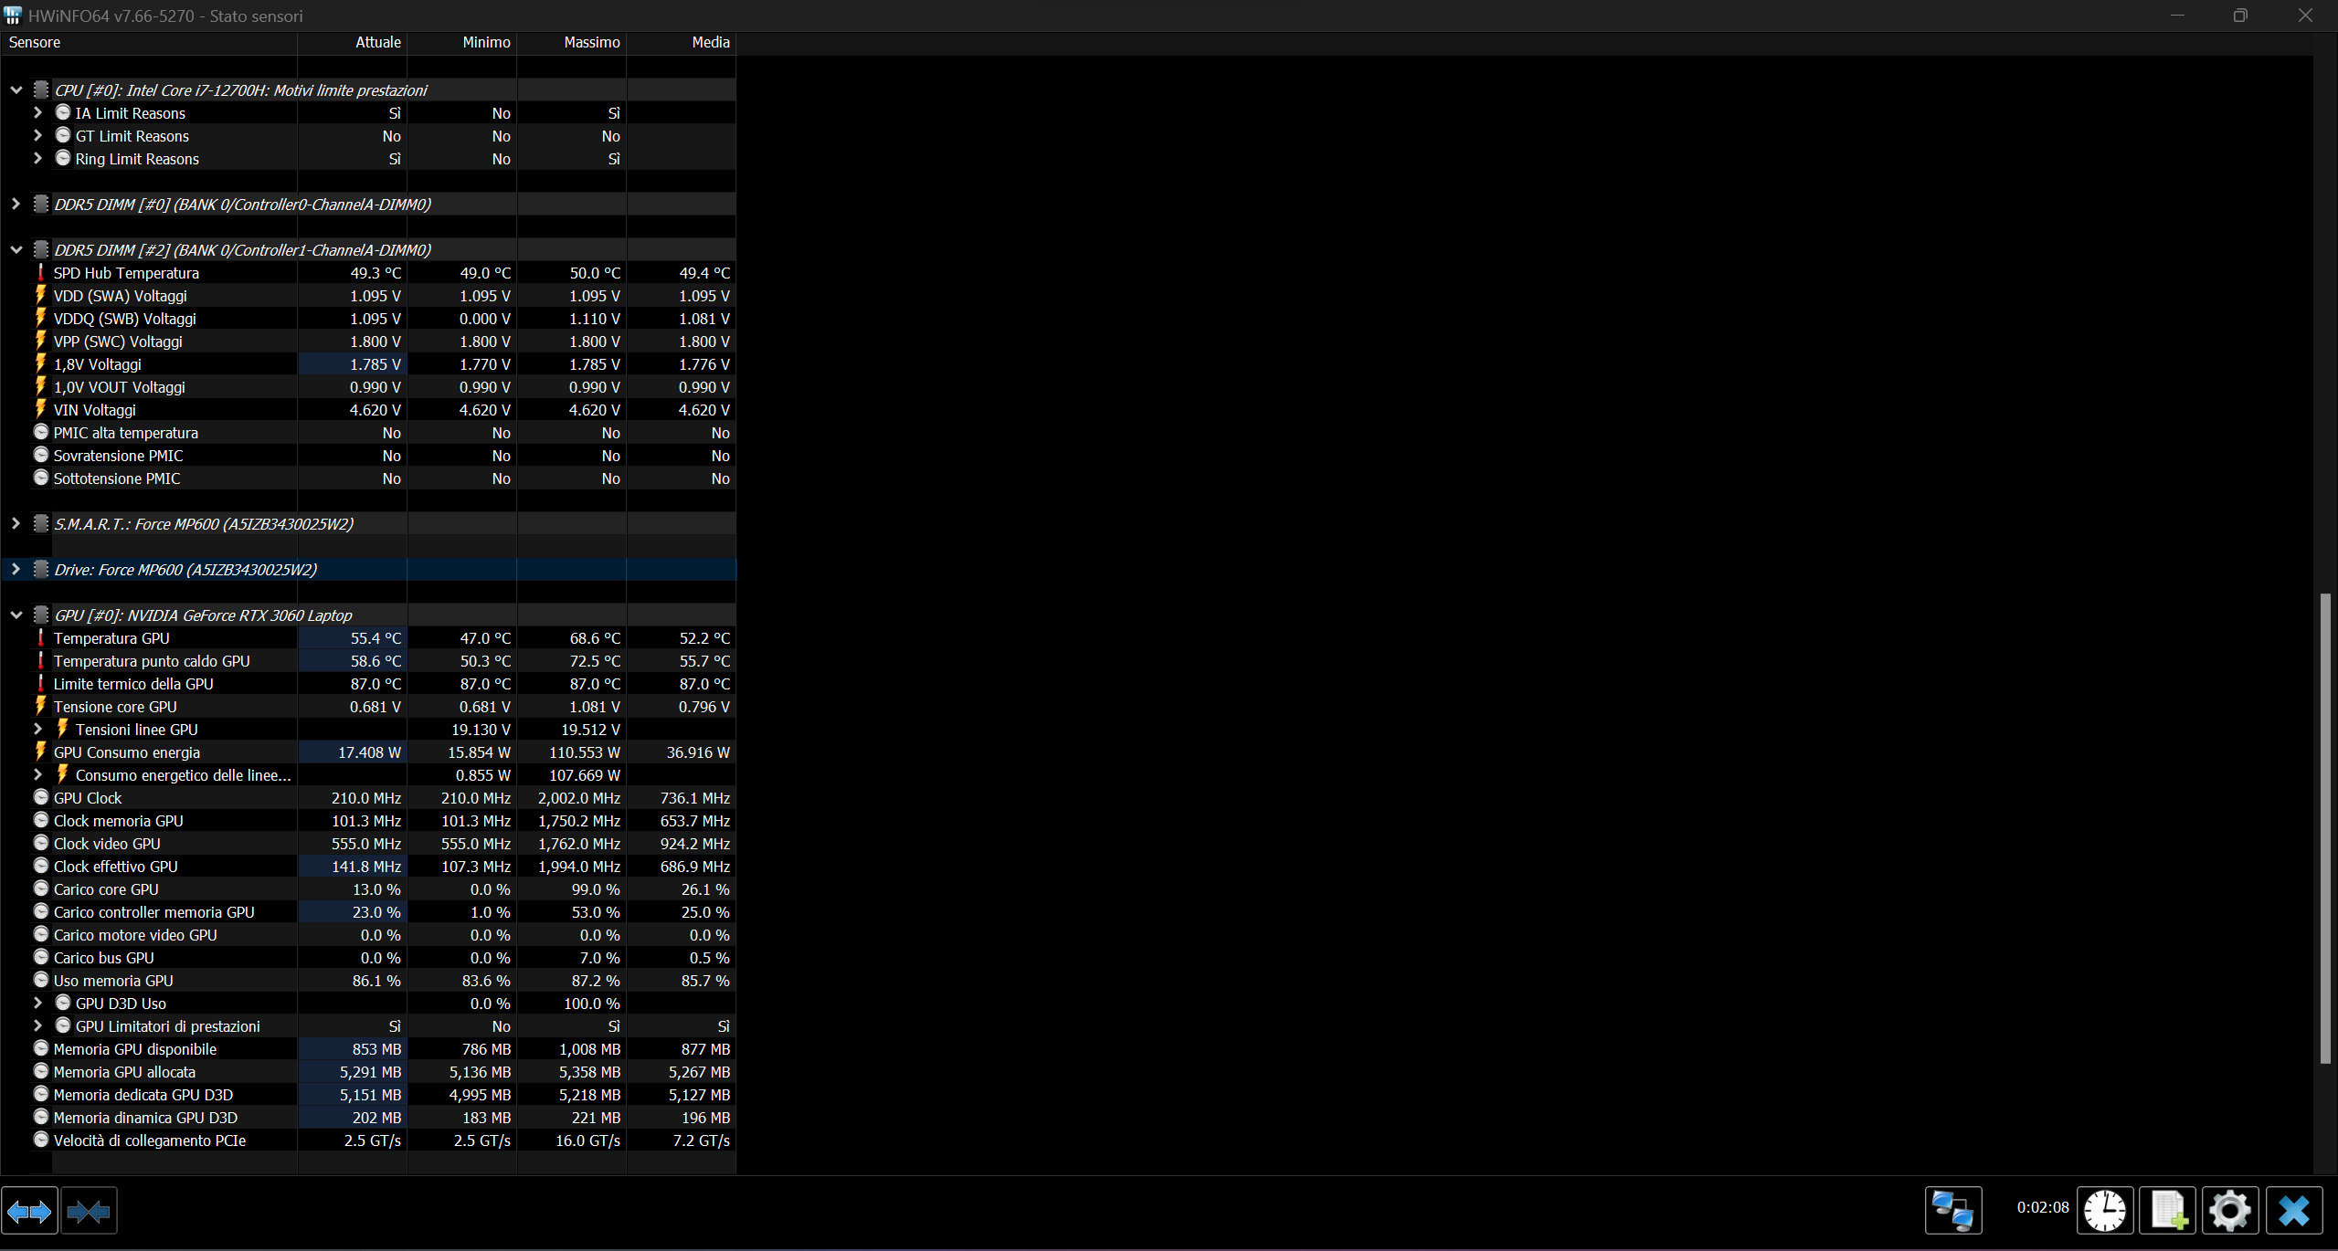2338x1251 pixels.
Task: Click the circle icon of Memoria GPU allocata
Action: coord(41,1071)
